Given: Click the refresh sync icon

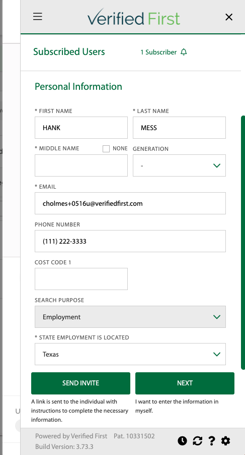Looking at the screenshot, I should tap(197, 441).
